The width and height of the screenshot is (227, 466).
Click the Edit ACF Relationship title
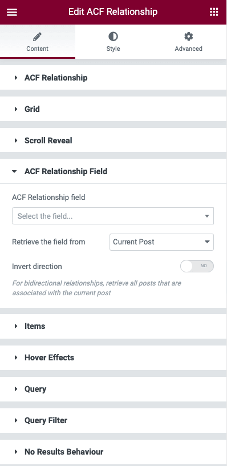(x=113, y=12)
